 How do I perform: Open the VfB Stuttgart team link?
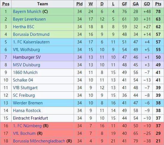point(25,88)
